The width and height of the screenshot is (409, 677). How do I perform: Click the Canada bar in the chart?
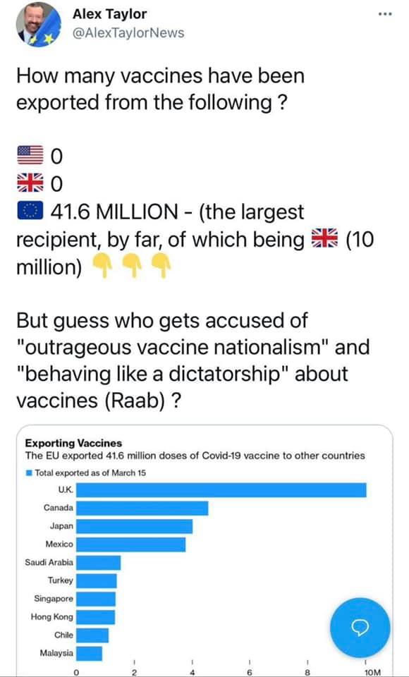[x=142, y=508]
